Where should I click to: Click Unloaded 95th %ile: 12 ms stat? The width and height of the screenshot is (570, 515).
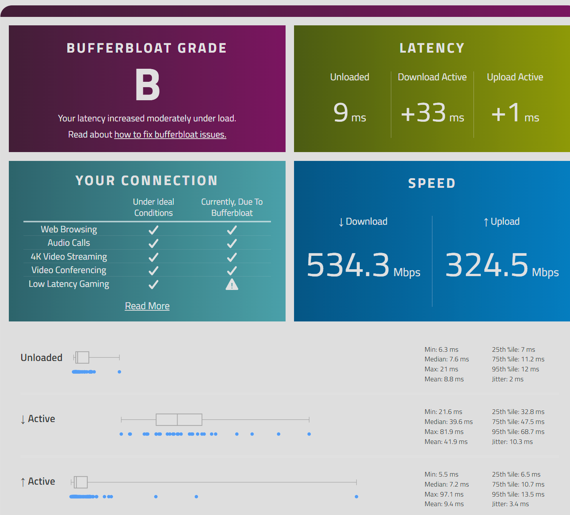(515, 369)
